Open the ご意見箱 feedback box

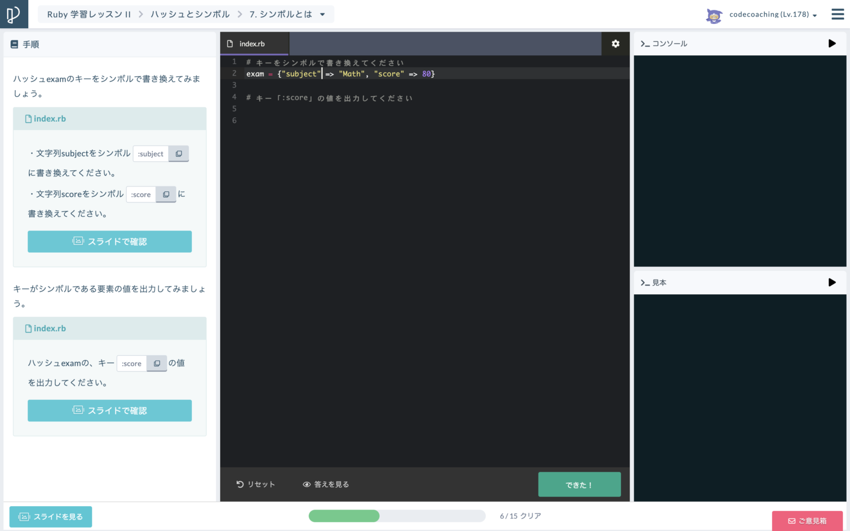(x=807, y=520)
